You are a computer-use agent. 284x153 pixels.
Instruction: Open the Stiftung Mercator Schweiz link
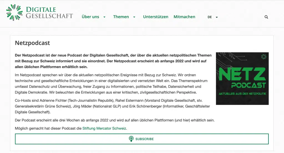(x=104, y=128)
